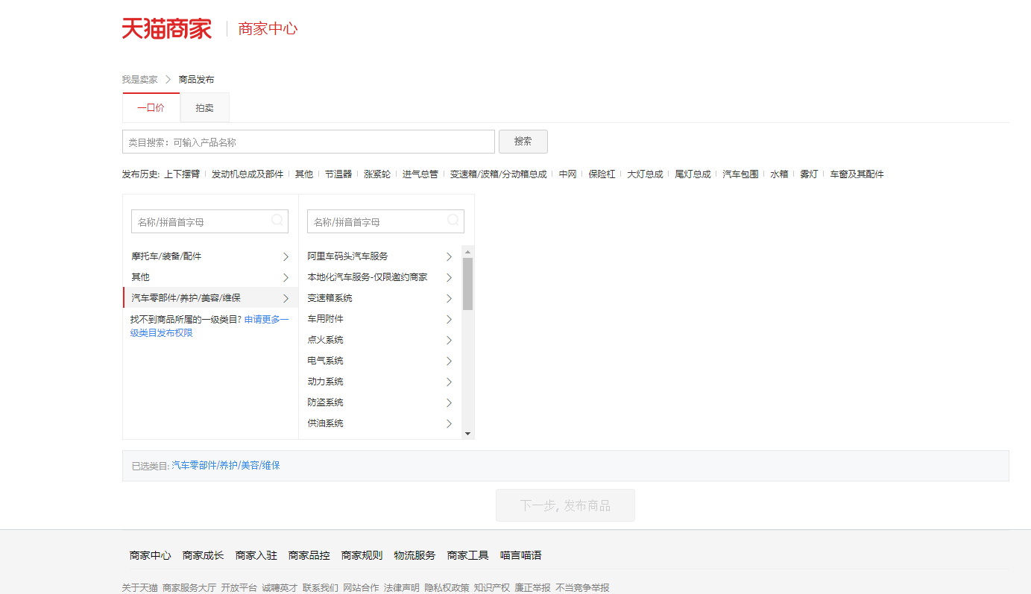Open 商家规则 in footer menu
Screen dimensions: 1031x594
(x=362, y=555)
